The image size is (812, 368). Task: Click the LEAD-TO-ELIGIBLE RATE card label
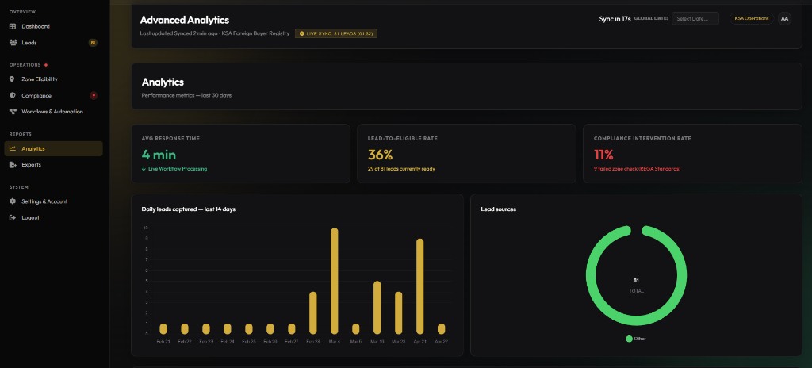402,138
